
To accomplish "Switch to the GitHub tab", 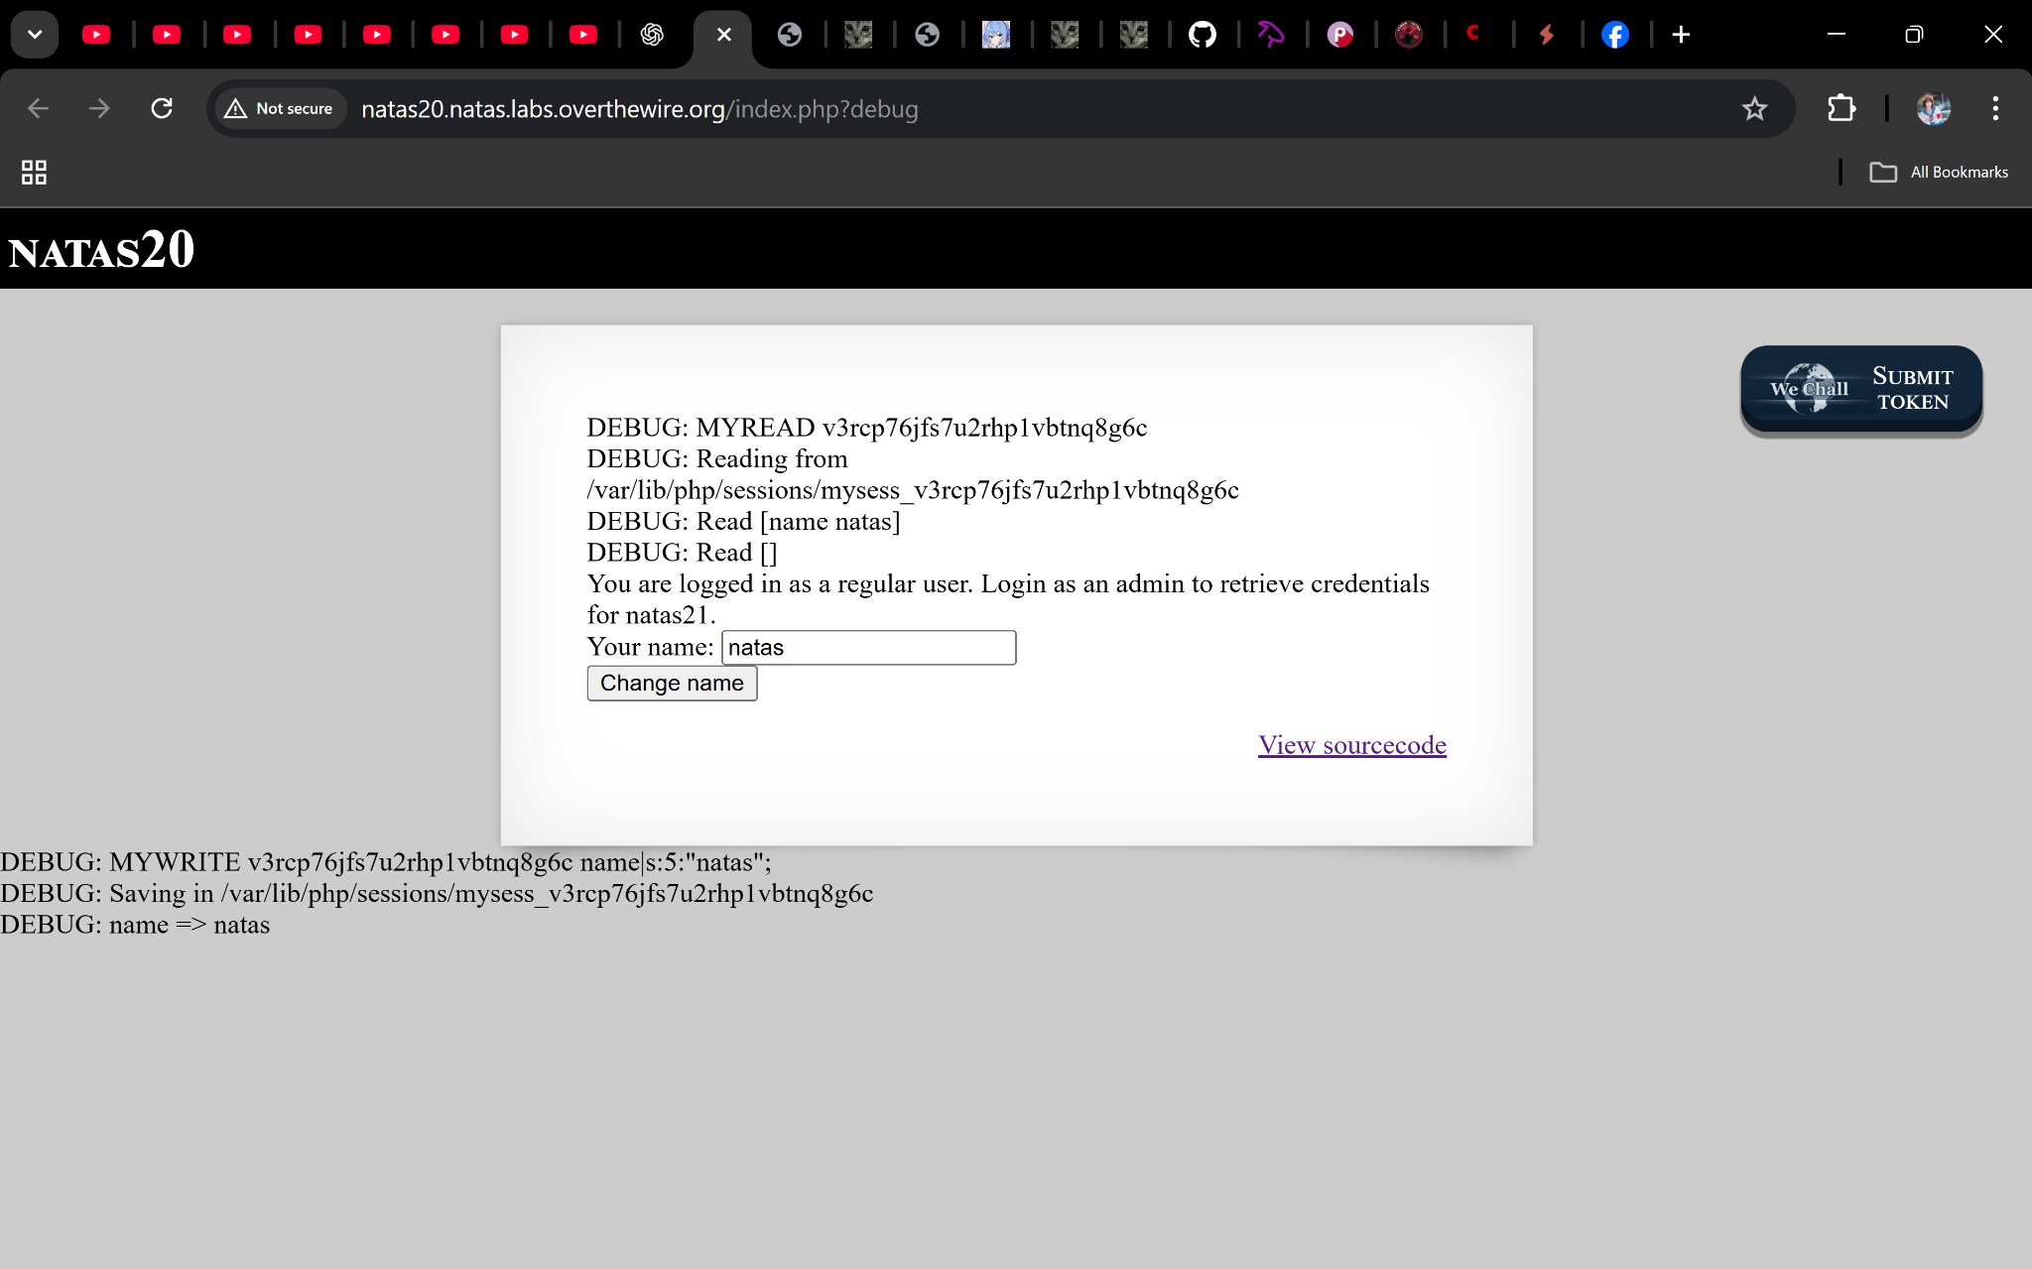I will click(1203, 35).
